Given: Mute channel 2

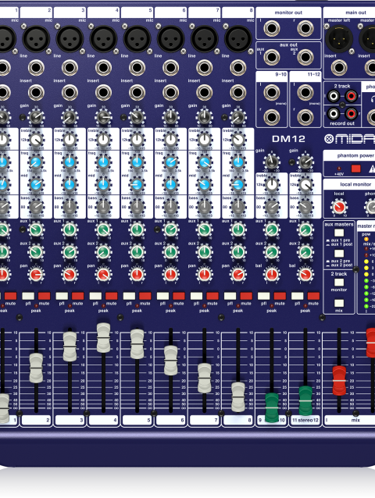Looking at the screenshot, I should click(45, 296).
